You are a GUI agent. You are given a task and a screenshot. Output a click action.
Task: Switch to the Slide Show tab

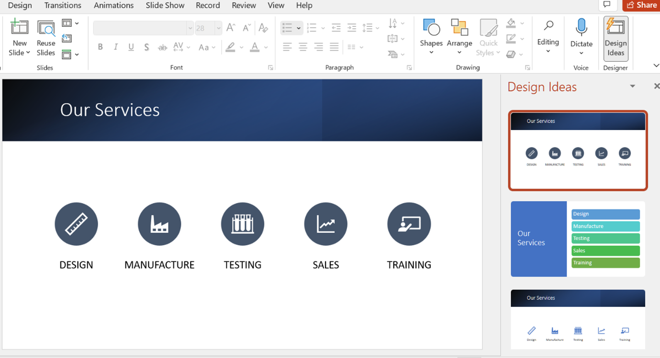point(166,5)
